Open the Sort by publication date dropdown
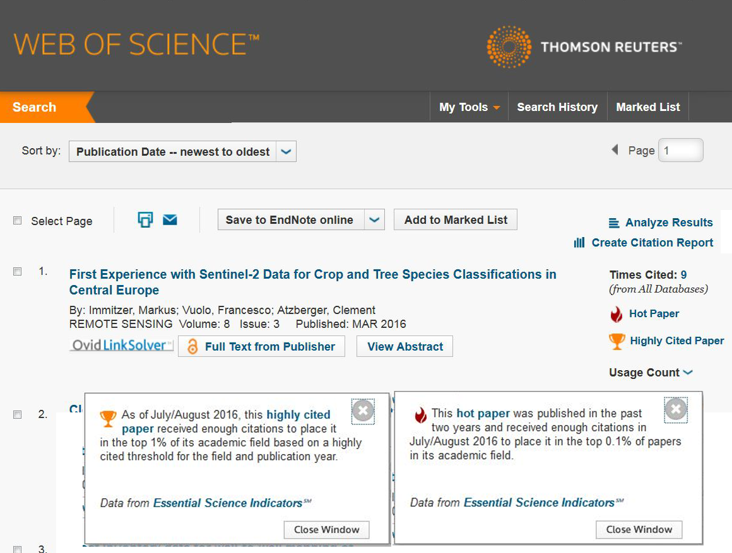The height and width of the screenshot is (553, 732). (x=286, y=152)
